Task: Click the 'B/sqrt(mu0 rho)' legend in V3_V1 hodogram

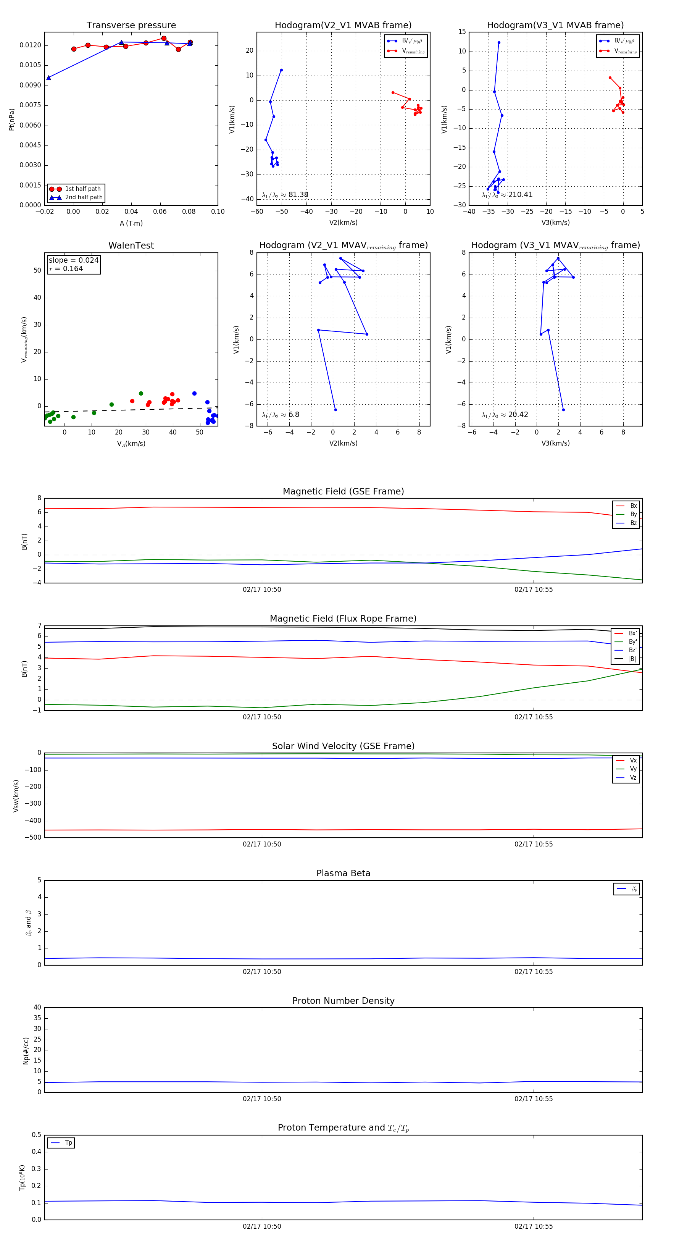Action: click(x=618, y=41)
